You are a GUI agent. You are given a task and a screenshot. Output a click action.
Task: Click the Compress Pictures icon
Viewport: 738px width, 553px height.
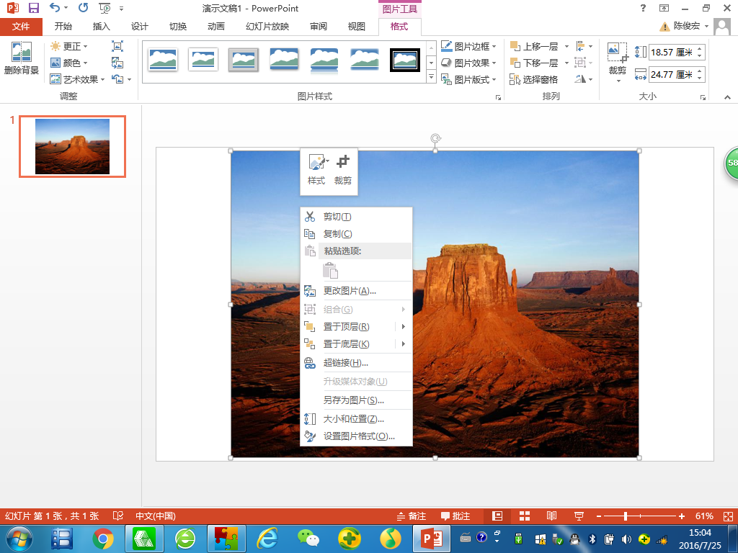pyautogui.click(x=117, y=46)
